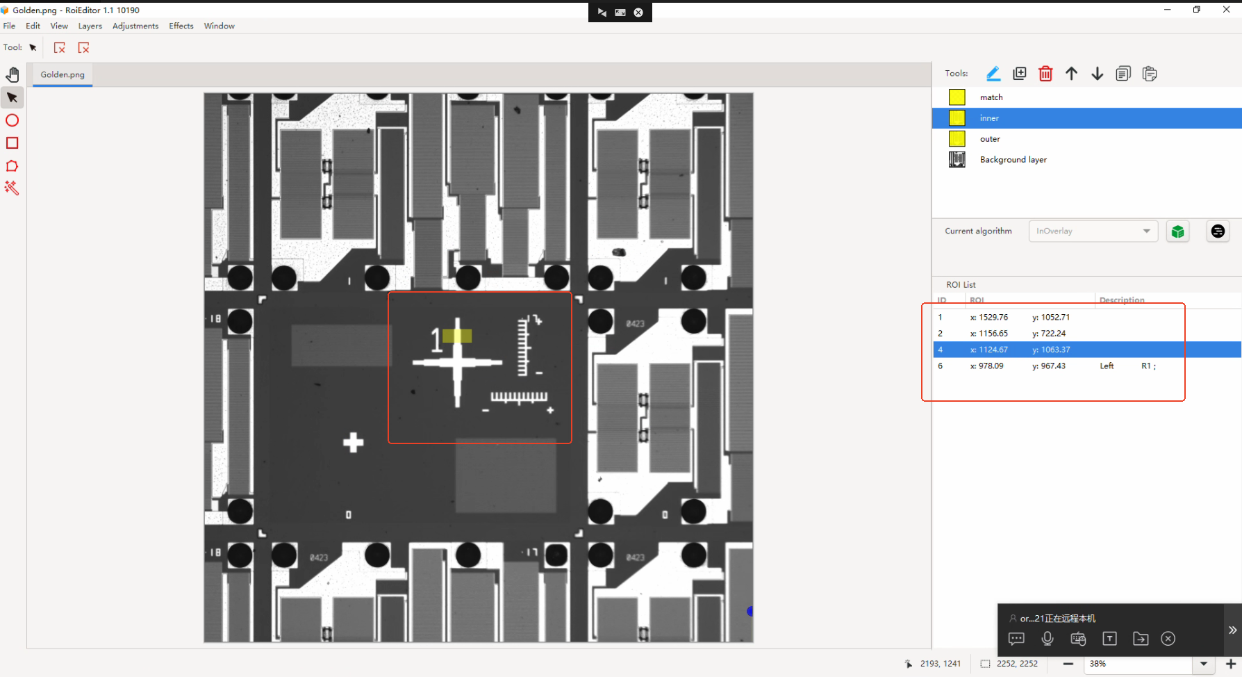Click the first red deselect icon in toolbar

tap(60, 48)
